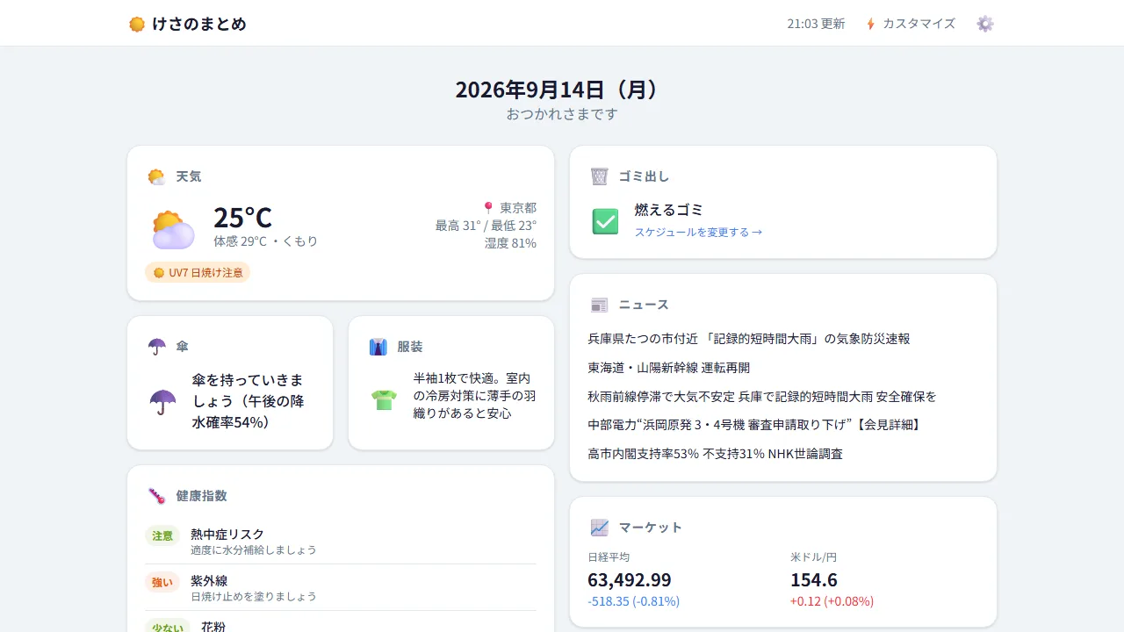Click the date heading 2026年9月14日（月）

pyautogui.click(x=562, y=90)
